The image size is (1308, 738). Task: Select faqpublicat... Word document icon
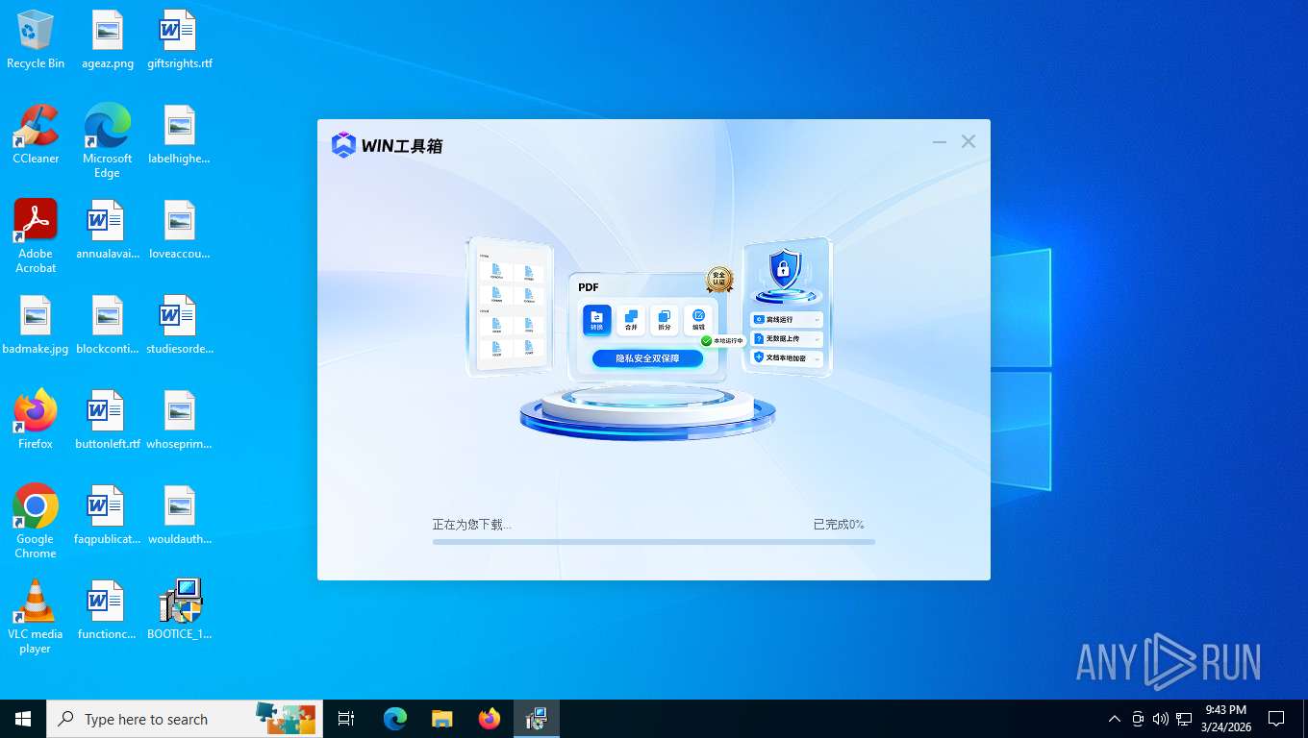tap(108, 515)
